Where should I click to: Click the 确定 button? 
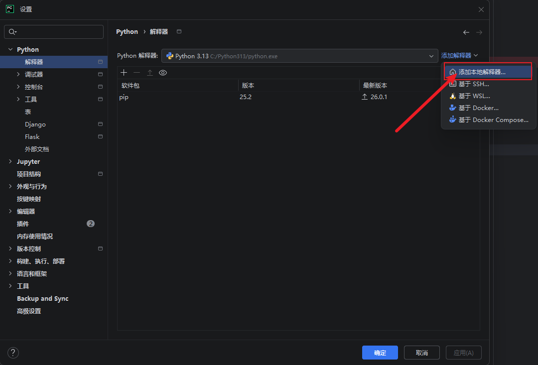380,353
